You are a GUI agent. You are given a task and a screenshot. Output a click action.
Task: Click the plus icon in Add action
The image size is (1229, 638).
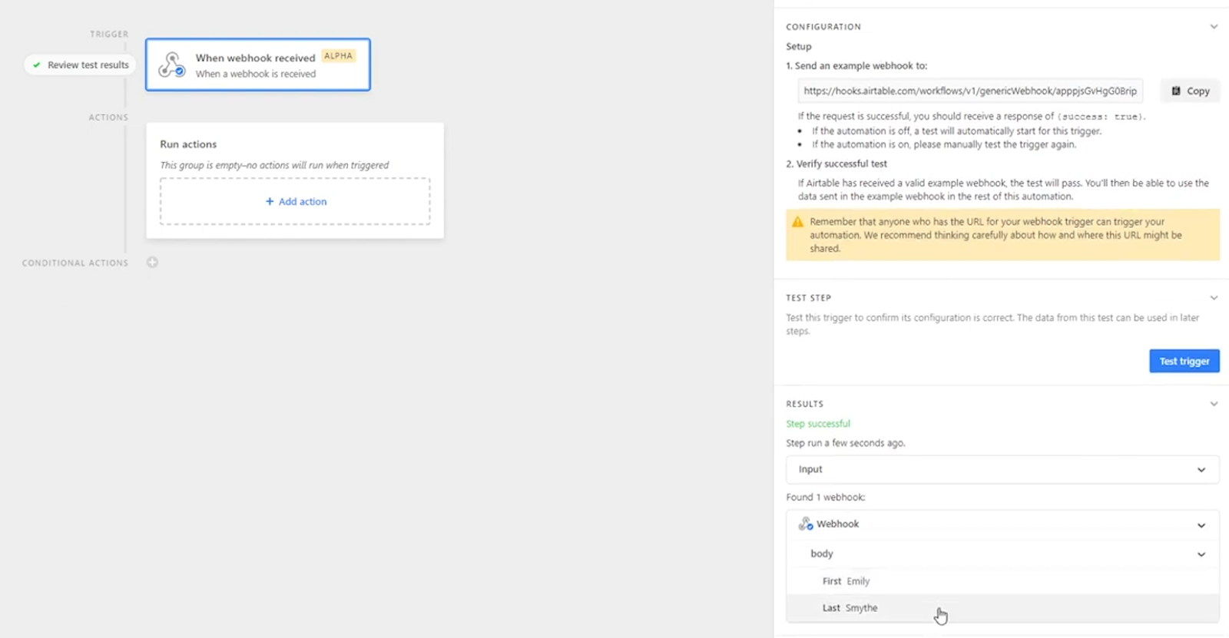pyautogui.click(x=270, y=201)
